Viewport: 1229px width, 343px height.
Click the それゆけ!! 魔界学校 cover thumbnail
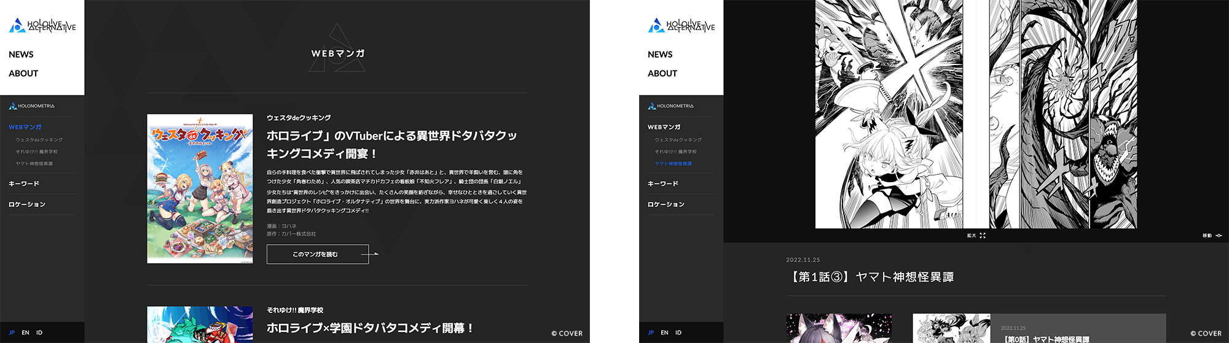click(200, 325)
